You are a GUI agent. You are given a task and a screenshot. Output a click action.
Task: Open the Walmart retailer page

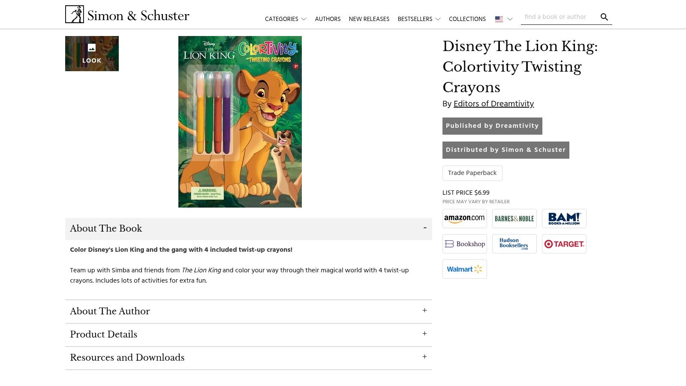(x=464, y=269)
